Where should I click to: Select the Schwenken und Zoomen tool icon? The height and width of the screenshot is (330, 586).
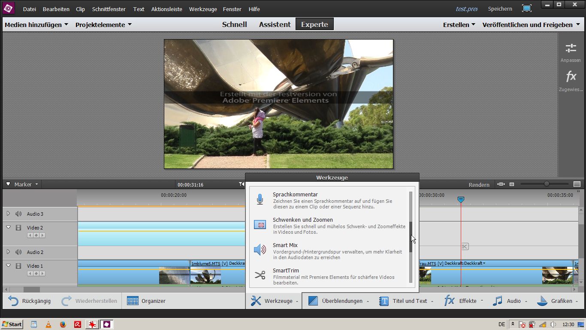[x=260, y=225]
